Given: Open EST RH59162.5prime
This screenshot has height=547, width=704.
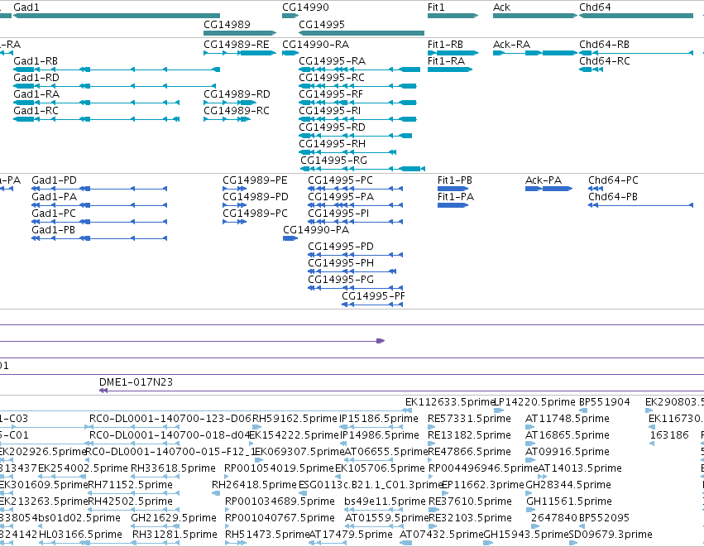Looking at the screenshot, I should [295, 419].
